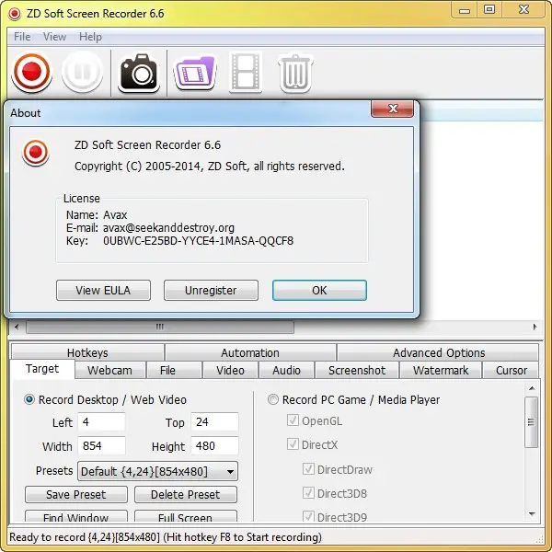Screen dimensions: 552x552
Task: Click the Left position input field
Action: click(101, 421)
